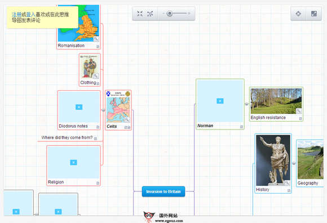Select the 'Clothing' label
This screenshot has height=223, width=327.
(x=88, y=83)
